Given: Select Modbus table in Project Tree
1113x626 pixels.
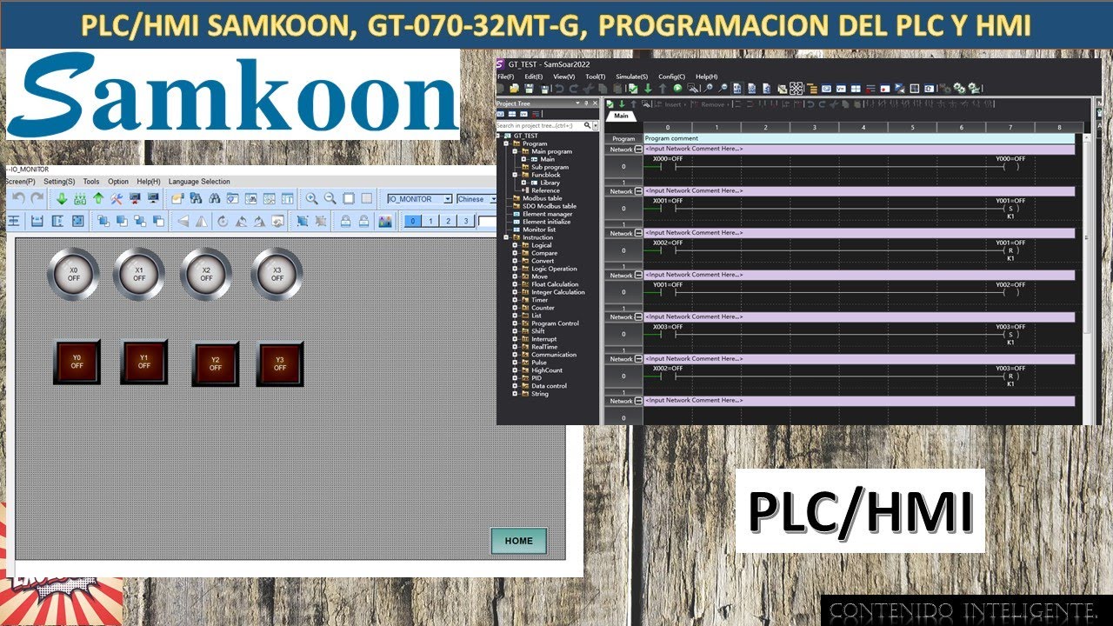Looking at the screenshot, I should tap(543, 198).
